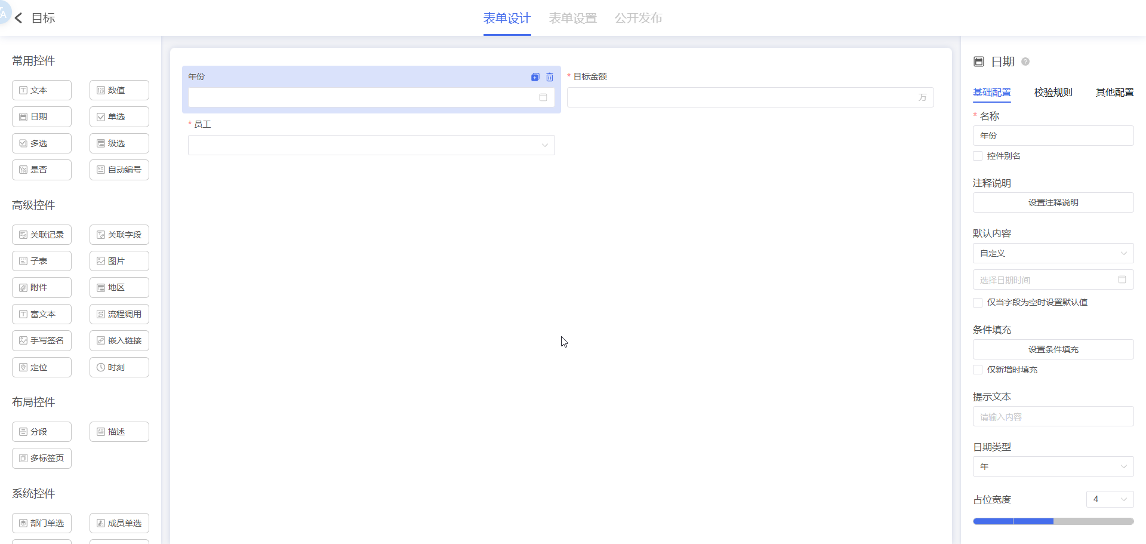Select the 附件 control
Image resolution: width=1146 pixels, height=544 pixels.
point(42,287)
